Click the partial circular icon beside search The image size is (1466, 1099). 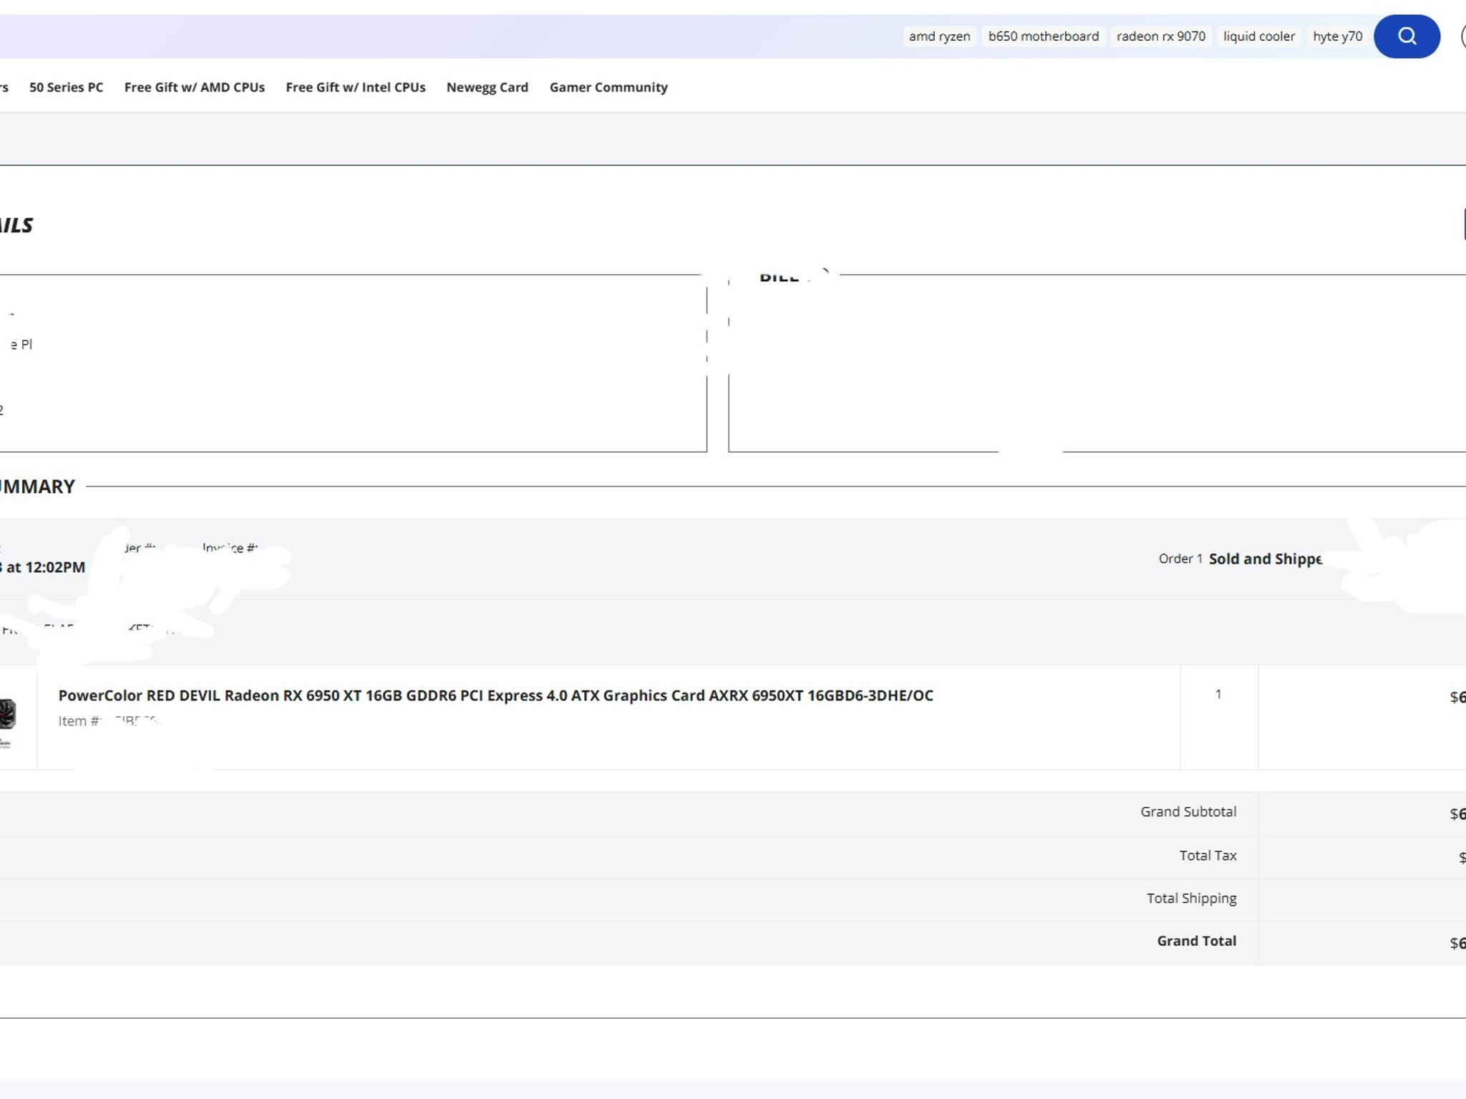tap(1462, 36)
